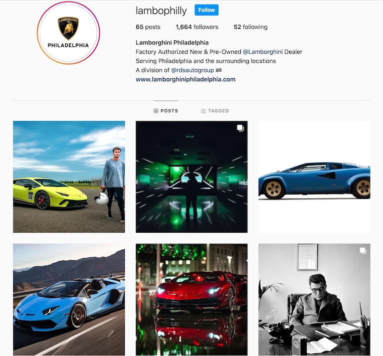Open the yellow Huracan track post
Screen dimensions: 383x356
[x=69, y=177]
